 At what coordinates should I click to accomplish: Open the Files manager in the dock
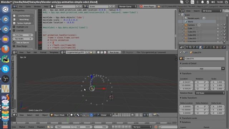5,39
